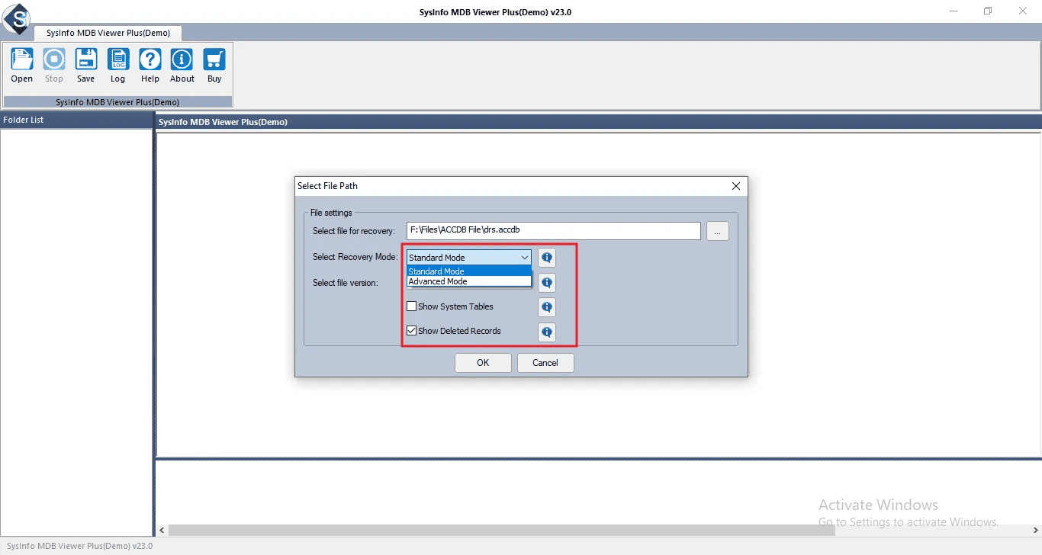
Task: Uncheck the Show Deleted Records checkbox
Action: coord(412,331)
